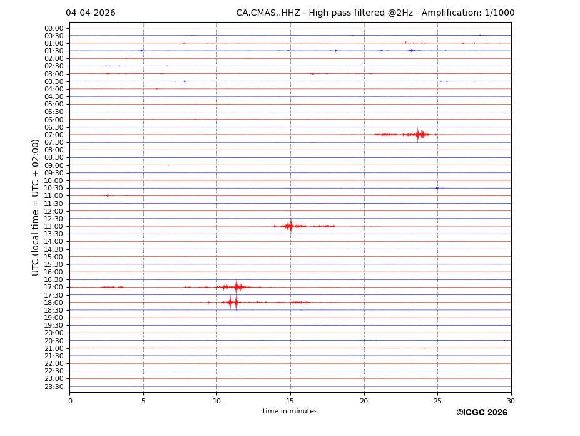580x436 pixels.
Task: Click the ©ICGC 2026 copyright text
Action: (x=481, y=413)
